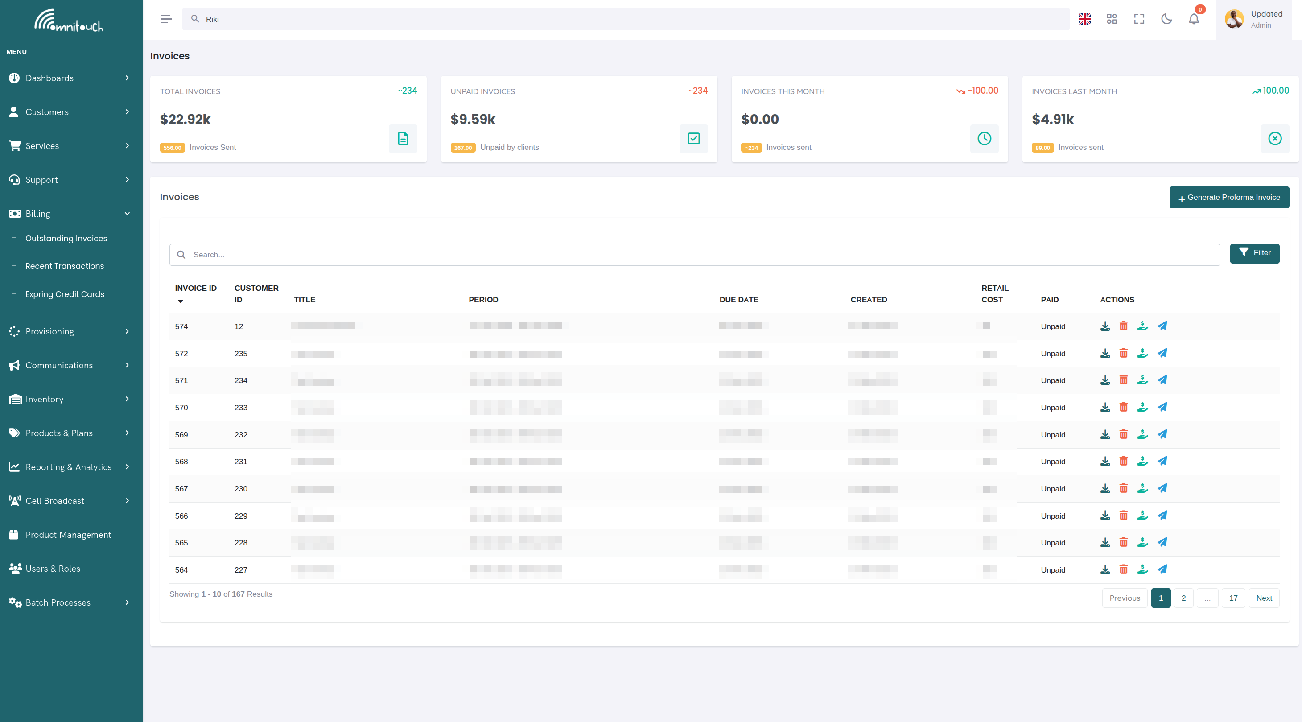Send invoice 570 with paper plane icon
Viewport: 1302px width, 722px height.
point(1162,407)
